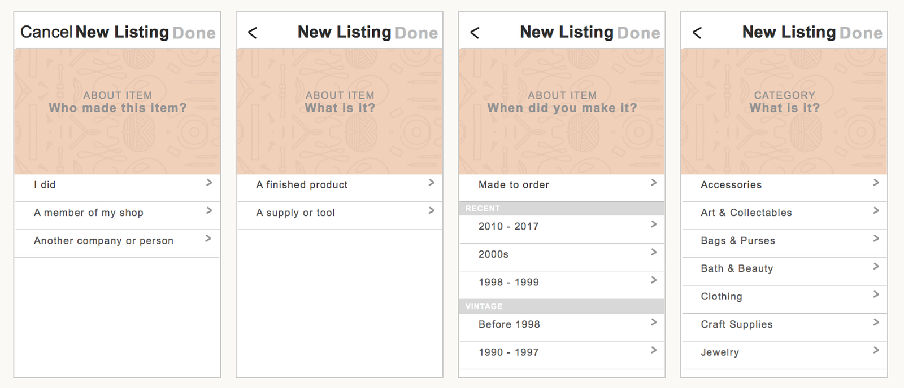Tap Done on the Category screen
The image size is (904, 388).
point(861,33)
